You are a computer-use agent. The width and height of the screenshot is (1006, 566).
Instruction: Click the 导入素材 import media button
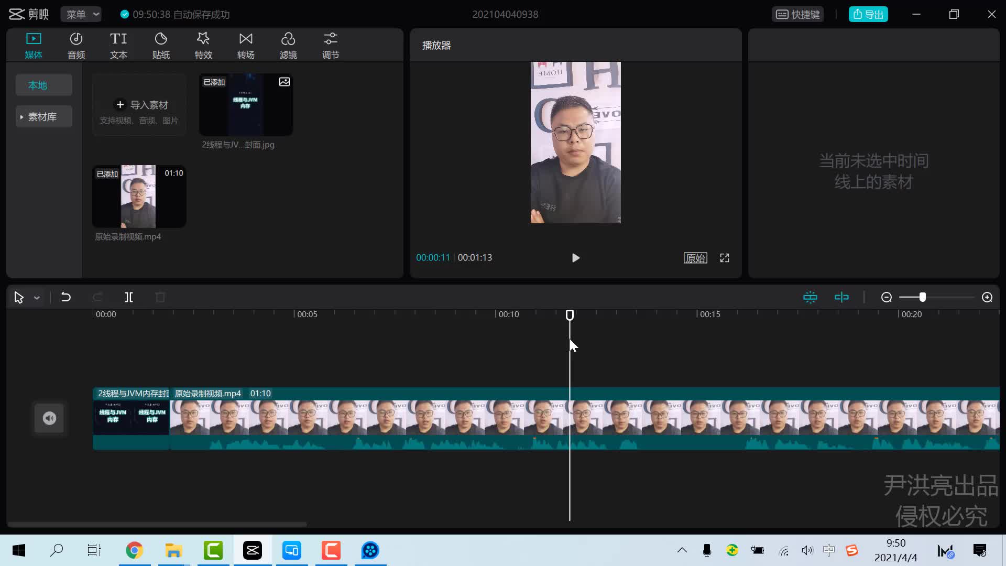[x=140, y=105]
